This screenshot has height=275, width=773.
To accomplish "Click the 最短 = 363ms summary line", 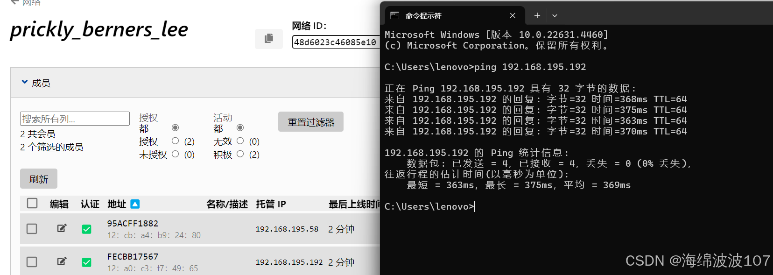I will pyautogui.click(x=519, y=185).
